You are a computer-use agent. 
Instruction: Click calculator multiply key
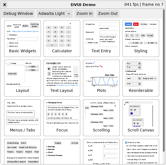[68, 32]
